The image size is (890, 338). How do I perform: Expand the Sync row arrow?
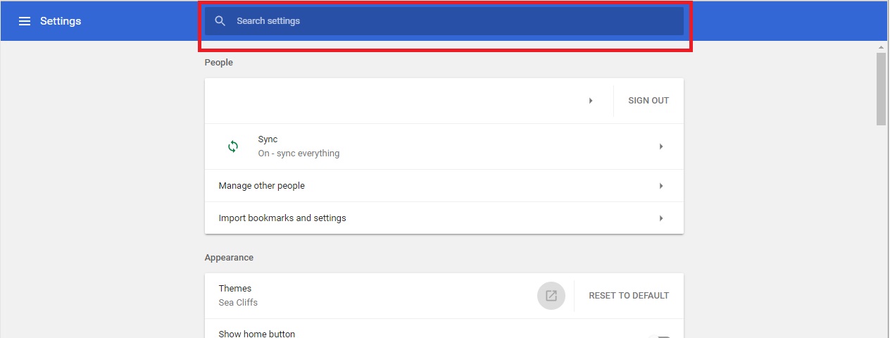coord(661,146)
